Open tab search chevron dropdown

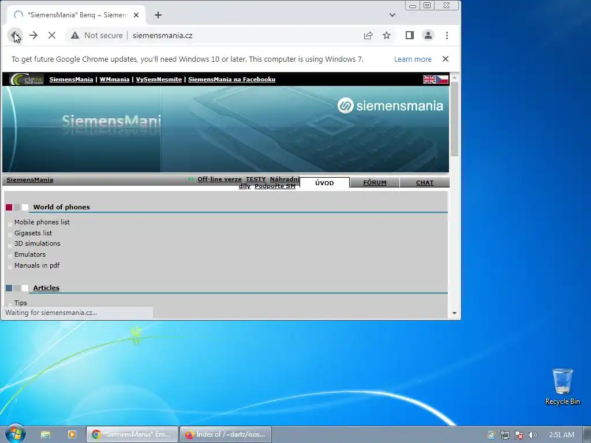[x=392, y=15]
